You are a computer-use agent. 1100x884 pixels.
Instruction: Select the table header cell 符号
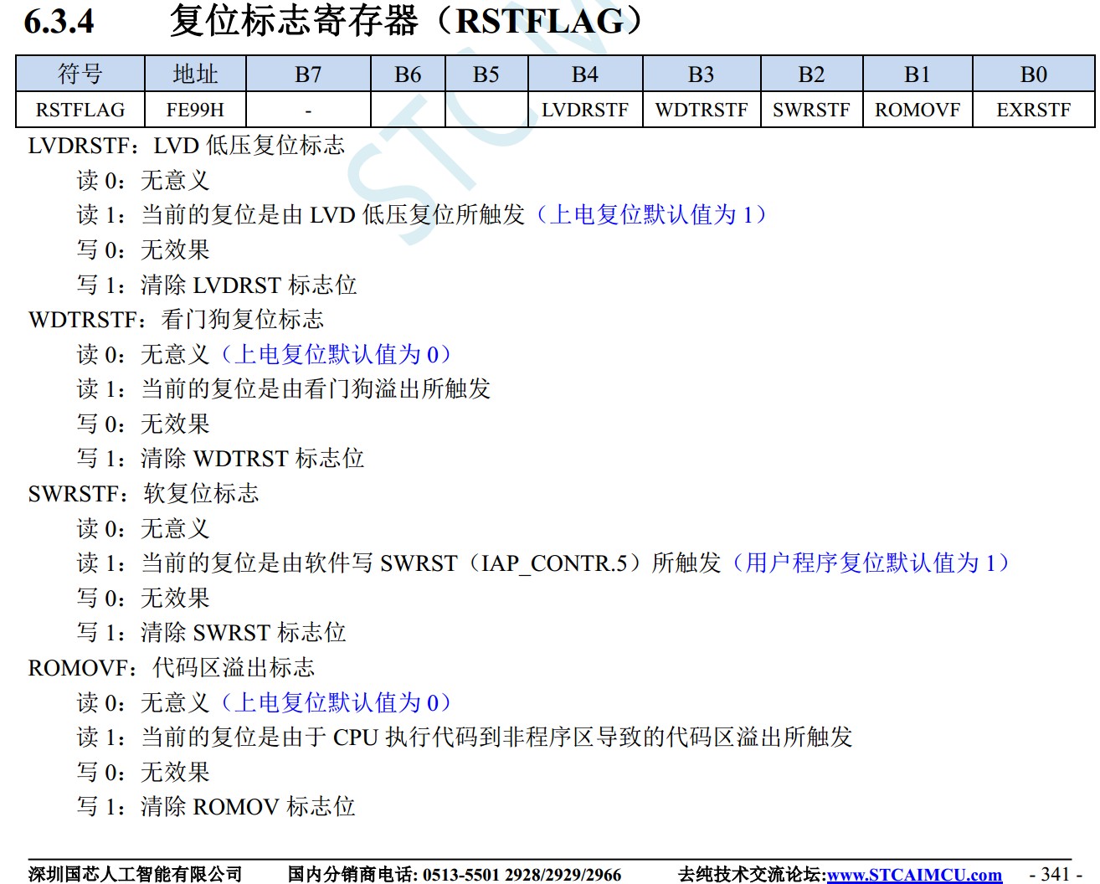(x=80, y=75)
